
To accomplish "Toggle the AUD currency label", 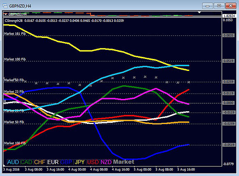I will pos(13,162).
